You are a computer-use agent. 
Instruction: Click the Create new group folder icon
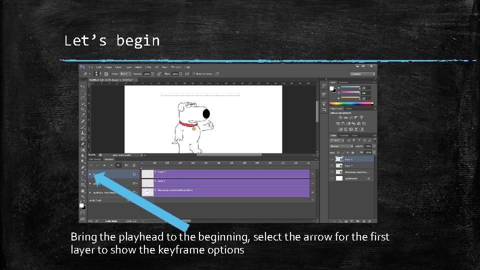click(358, 221)
